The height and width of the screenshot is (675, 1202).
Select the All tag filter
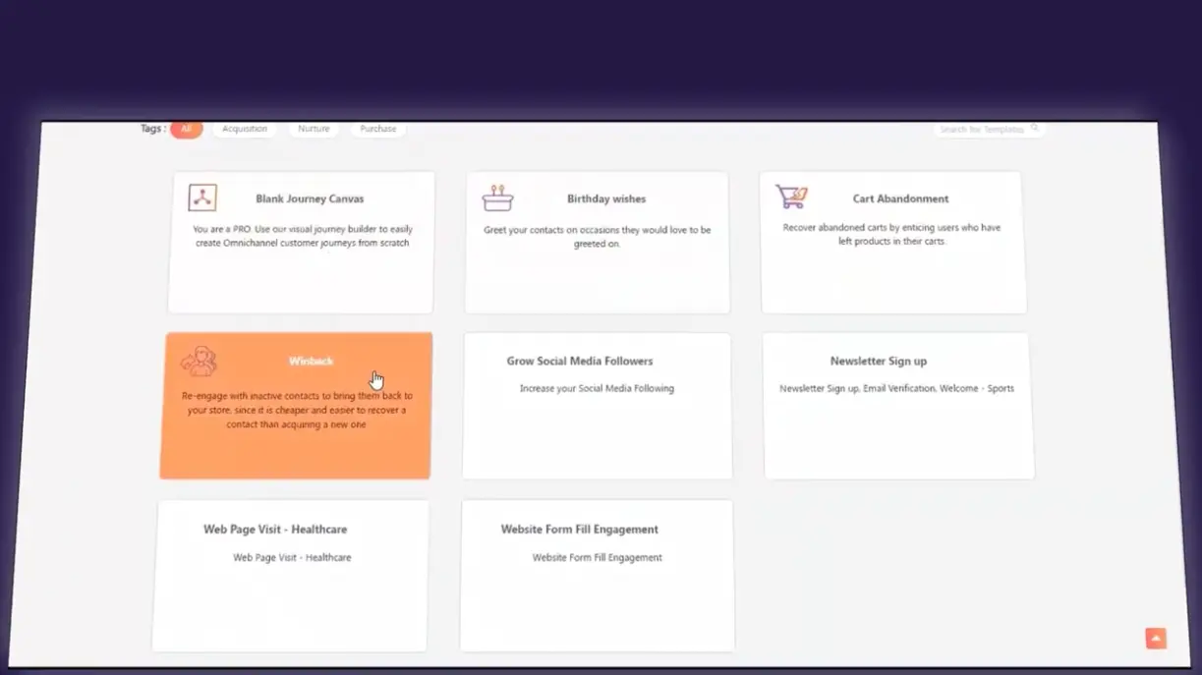[186, 129]
